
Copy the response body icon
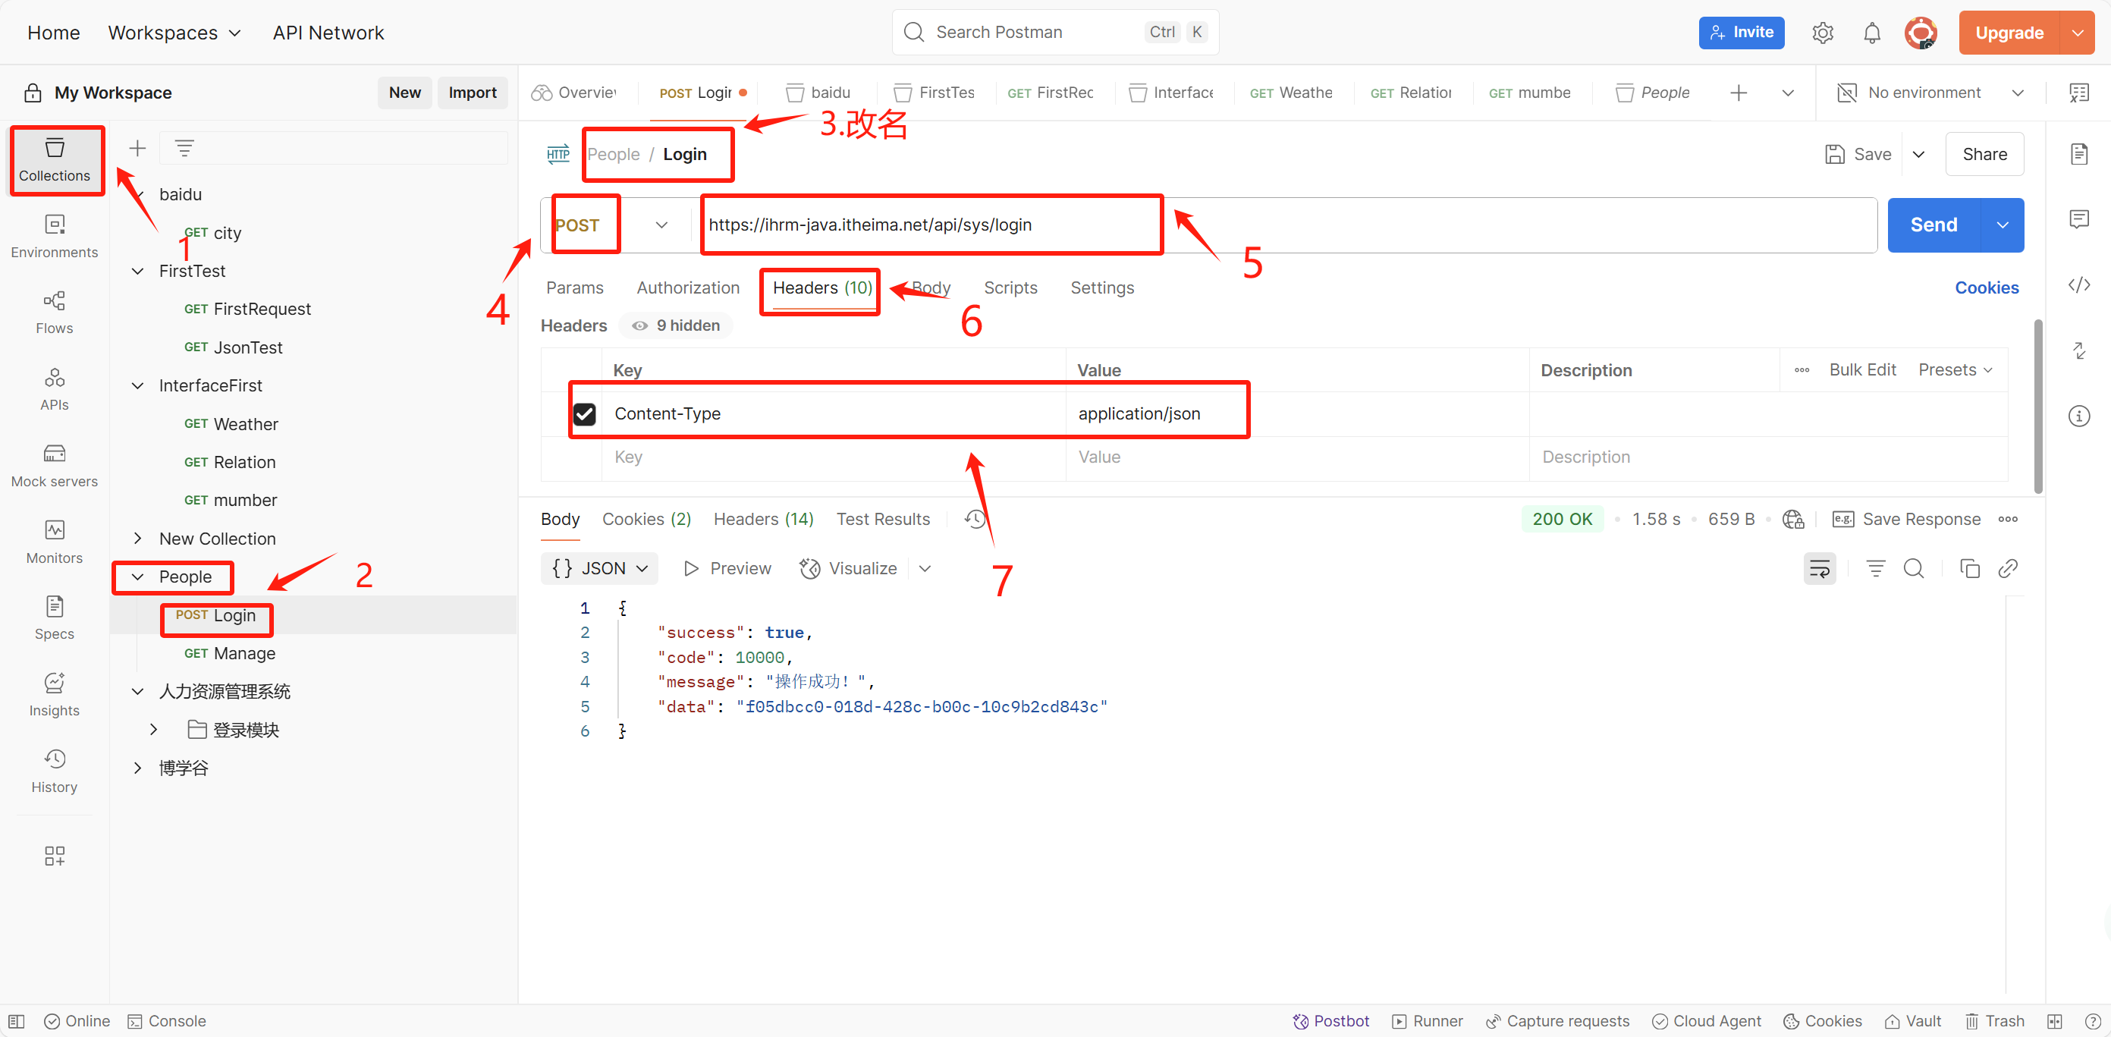point(1969,568)
